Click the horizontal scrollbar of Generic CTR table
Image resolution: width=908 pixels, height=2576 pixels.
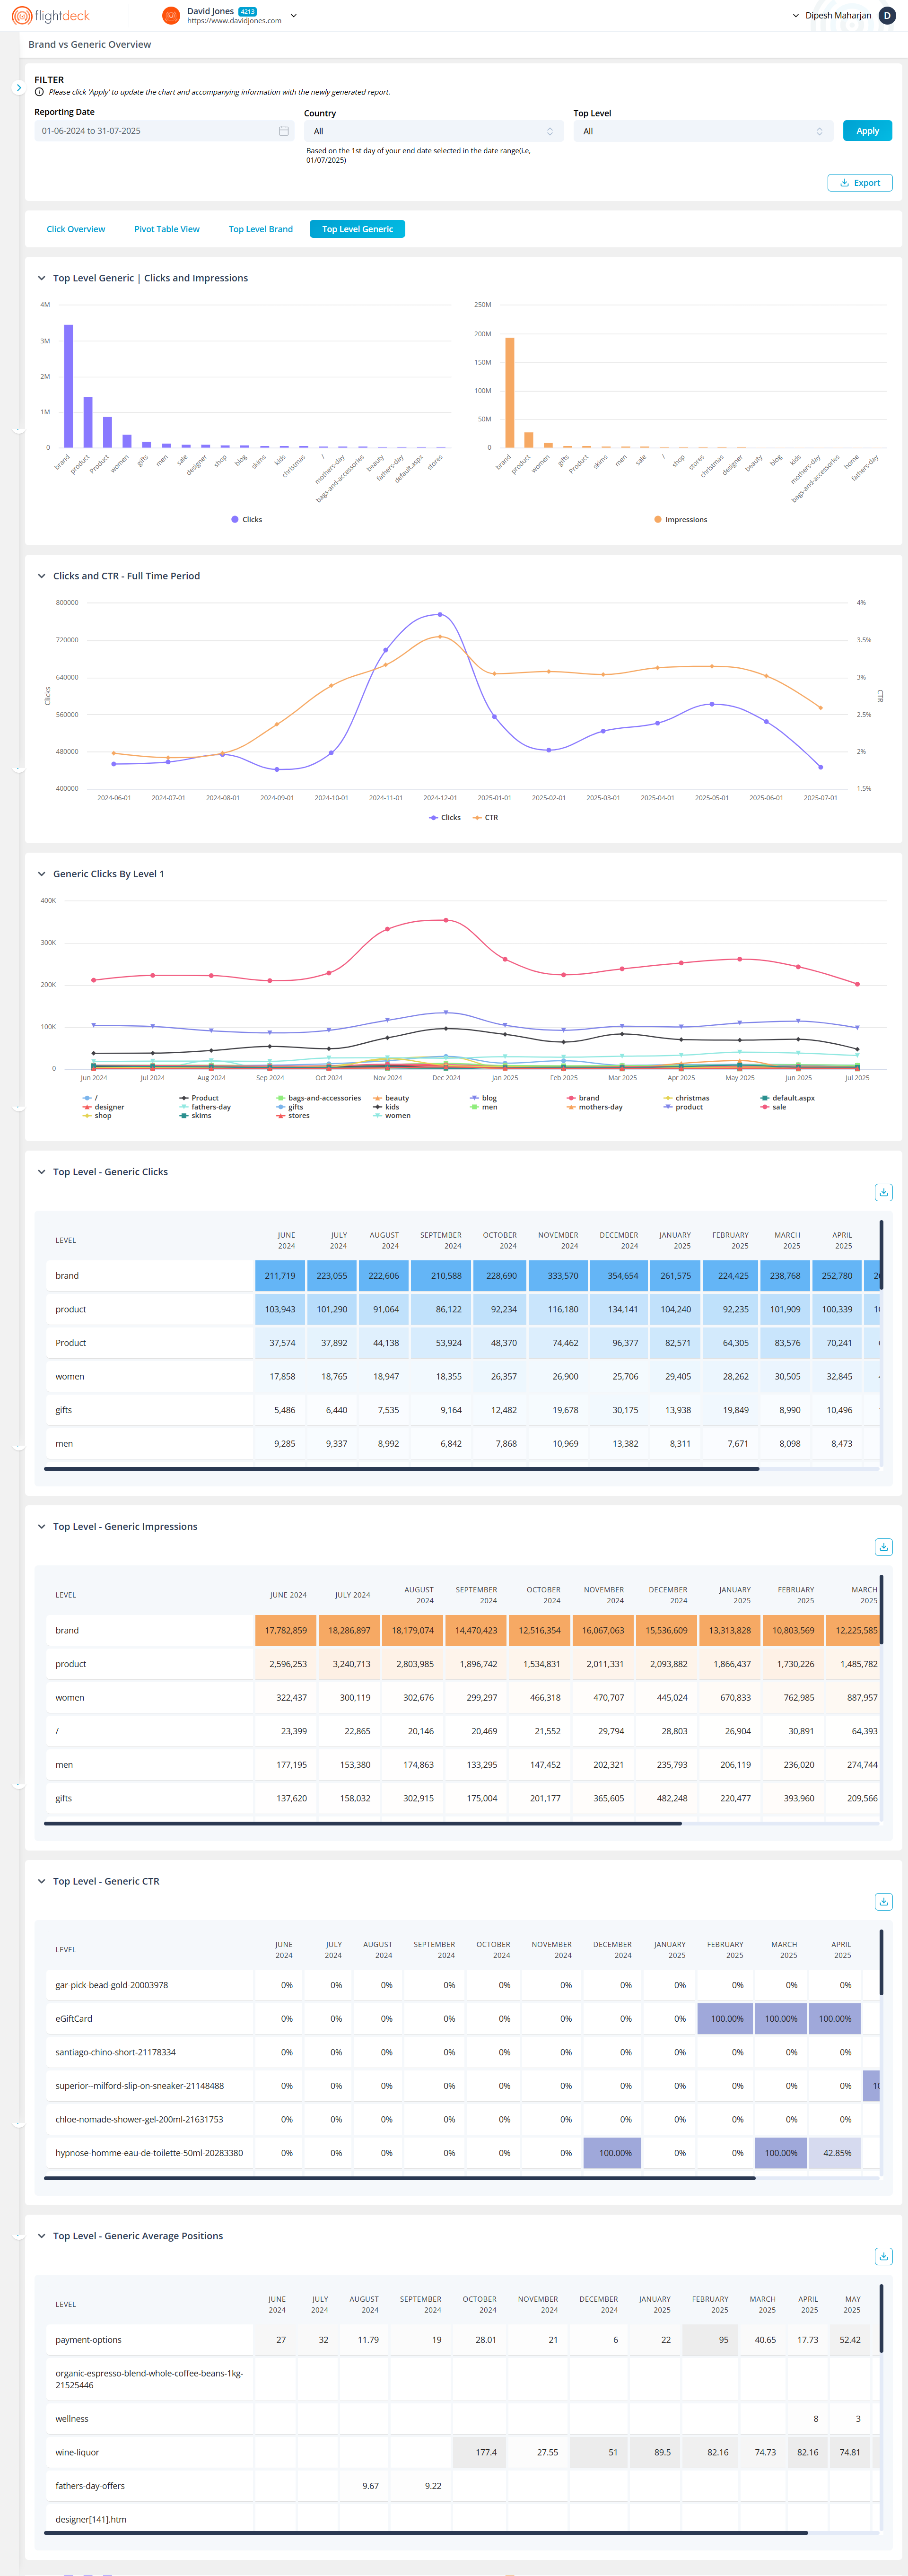click(x=399, y=2178)
